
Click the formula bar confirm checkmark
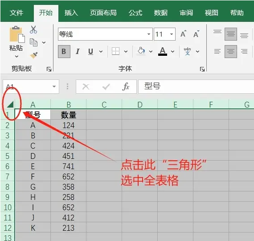tap(106, 87)
